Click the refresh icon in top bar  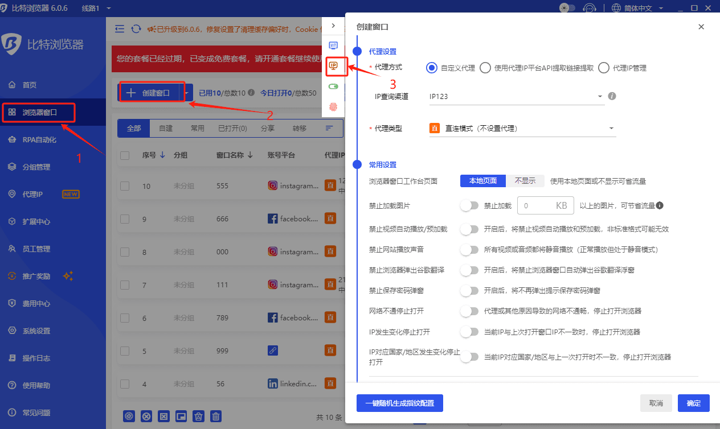tap(136, 29)
